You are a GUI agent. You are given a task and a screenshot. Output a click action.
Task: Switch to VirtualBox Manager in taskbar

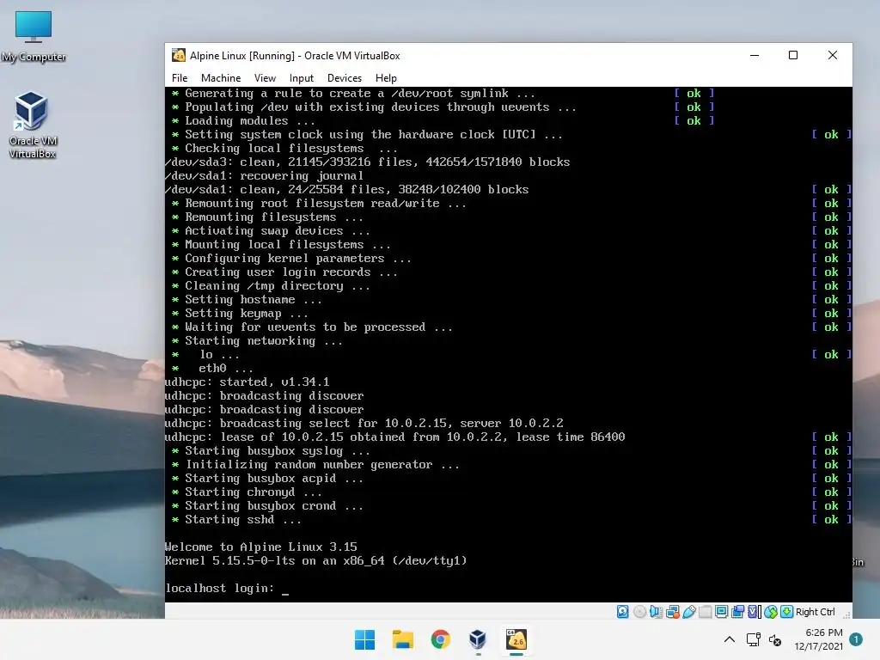click(x=478, y=639)
